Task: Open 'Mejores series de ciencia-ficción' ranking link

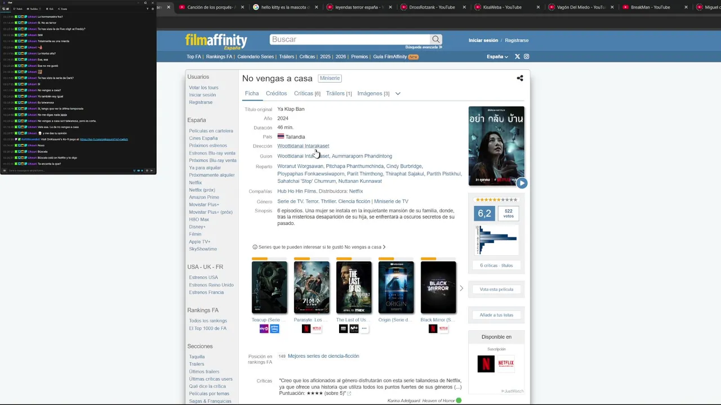Action: (x=323, y=356)
